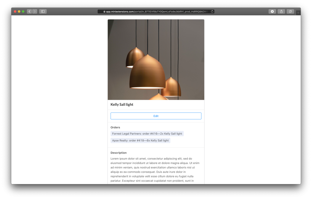This screenshot has height=199, width=312.
Task: Click the Description heading
Action: tap(119, 153)
